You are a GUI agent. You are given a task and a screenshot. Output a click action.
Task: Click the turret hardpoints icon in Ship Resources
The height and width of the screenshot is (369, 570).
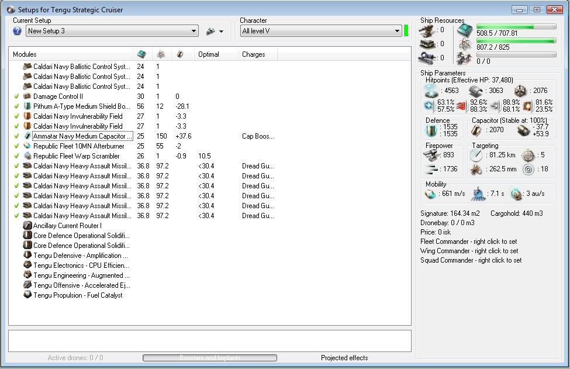(x=427, y=30)
